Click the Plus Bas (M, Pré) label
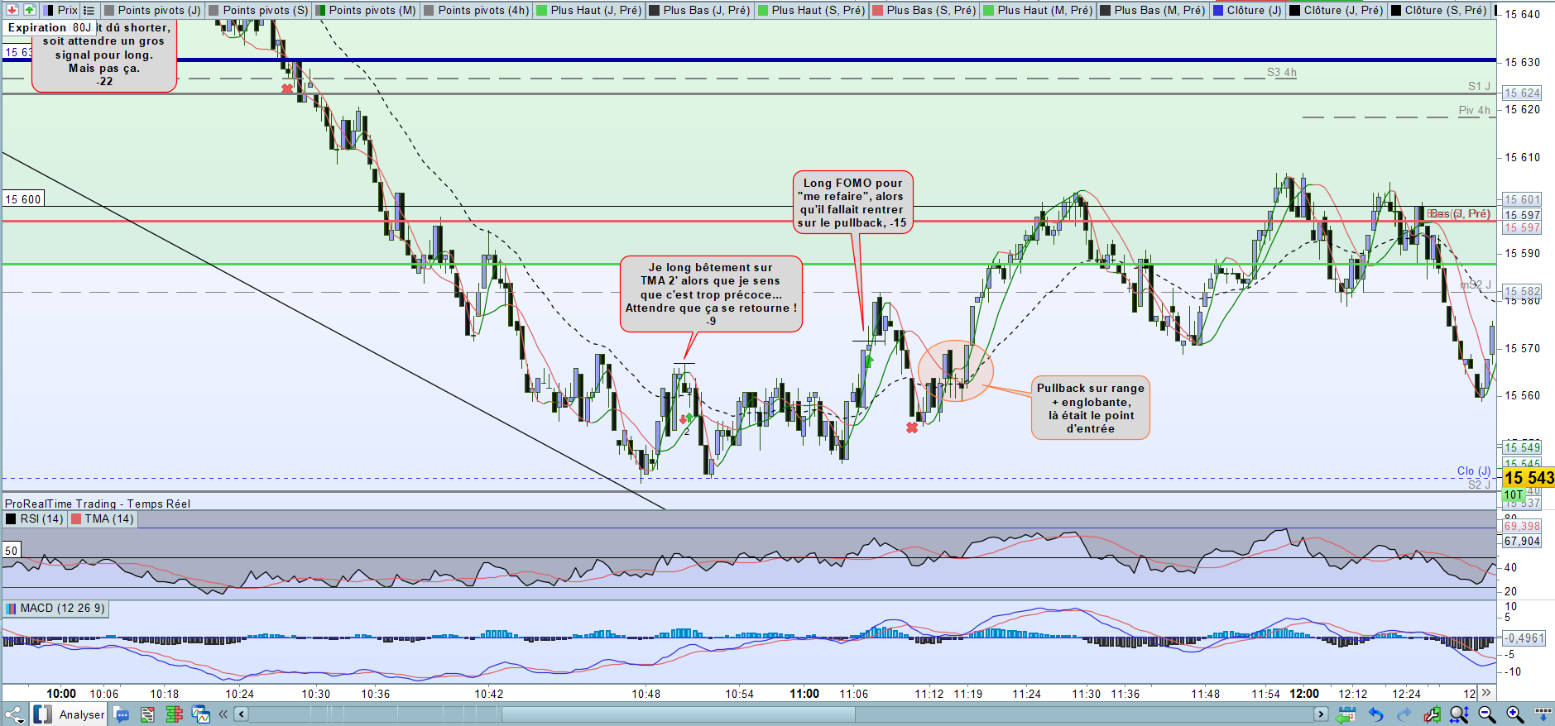This screenshot has width=1555, height=726. coord(1159,10)
